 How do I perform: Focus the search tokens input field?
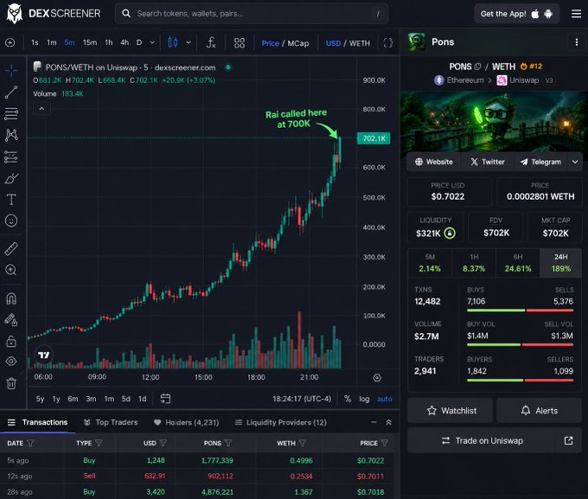[x=252, y=14]
